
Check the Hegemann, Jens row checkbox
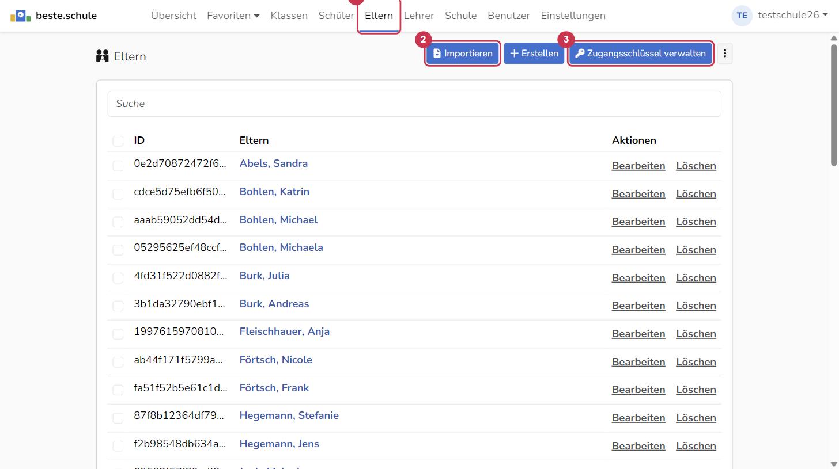(118, 446)
